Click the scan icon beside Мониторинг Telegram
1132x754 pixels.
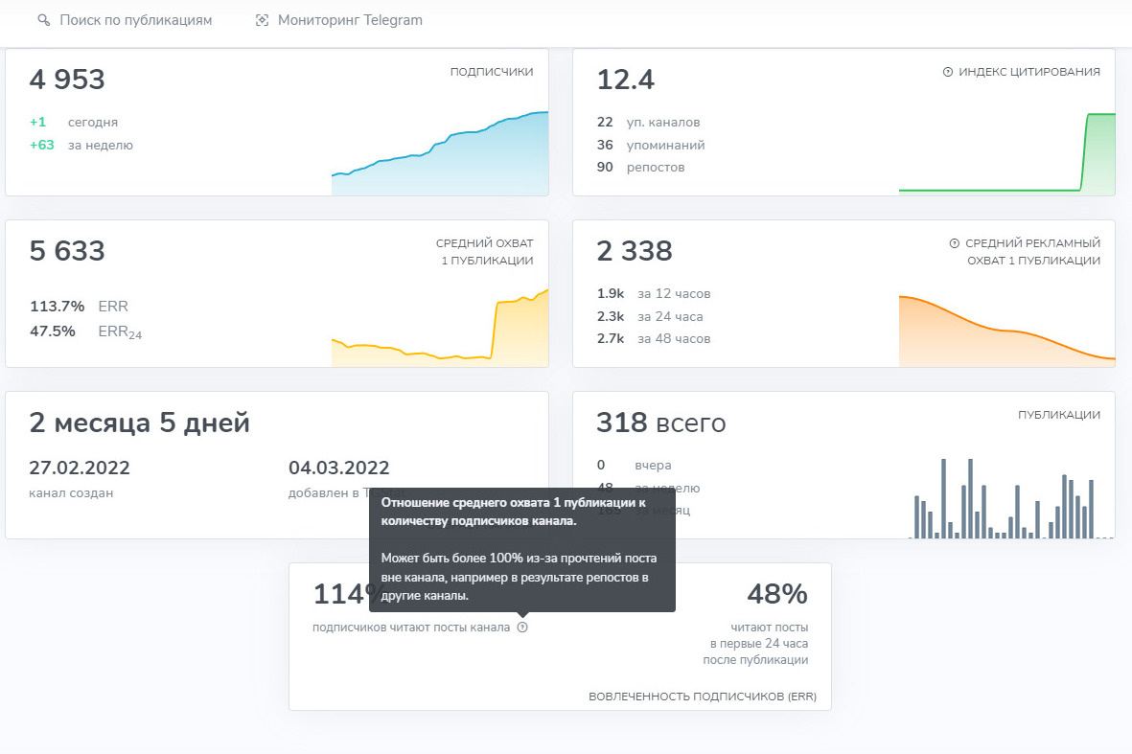(x=262, y=20)
